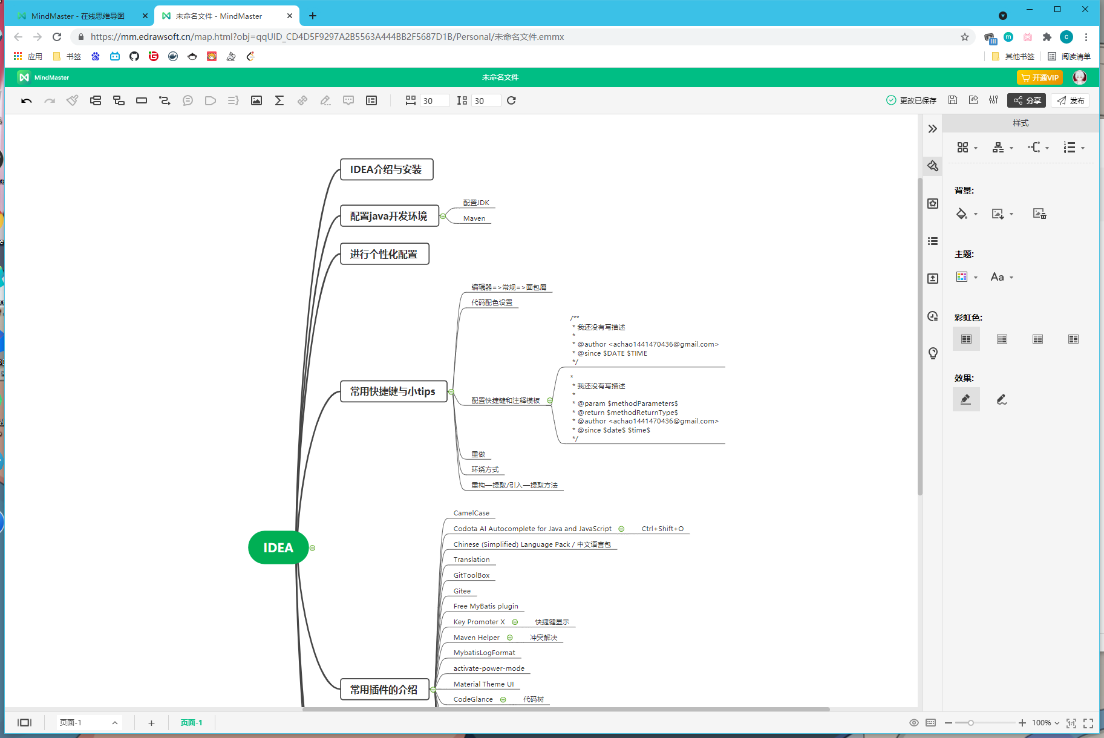Click the lightbulb icon in side panel
The image size is (1104, 738).
point(933,353)
